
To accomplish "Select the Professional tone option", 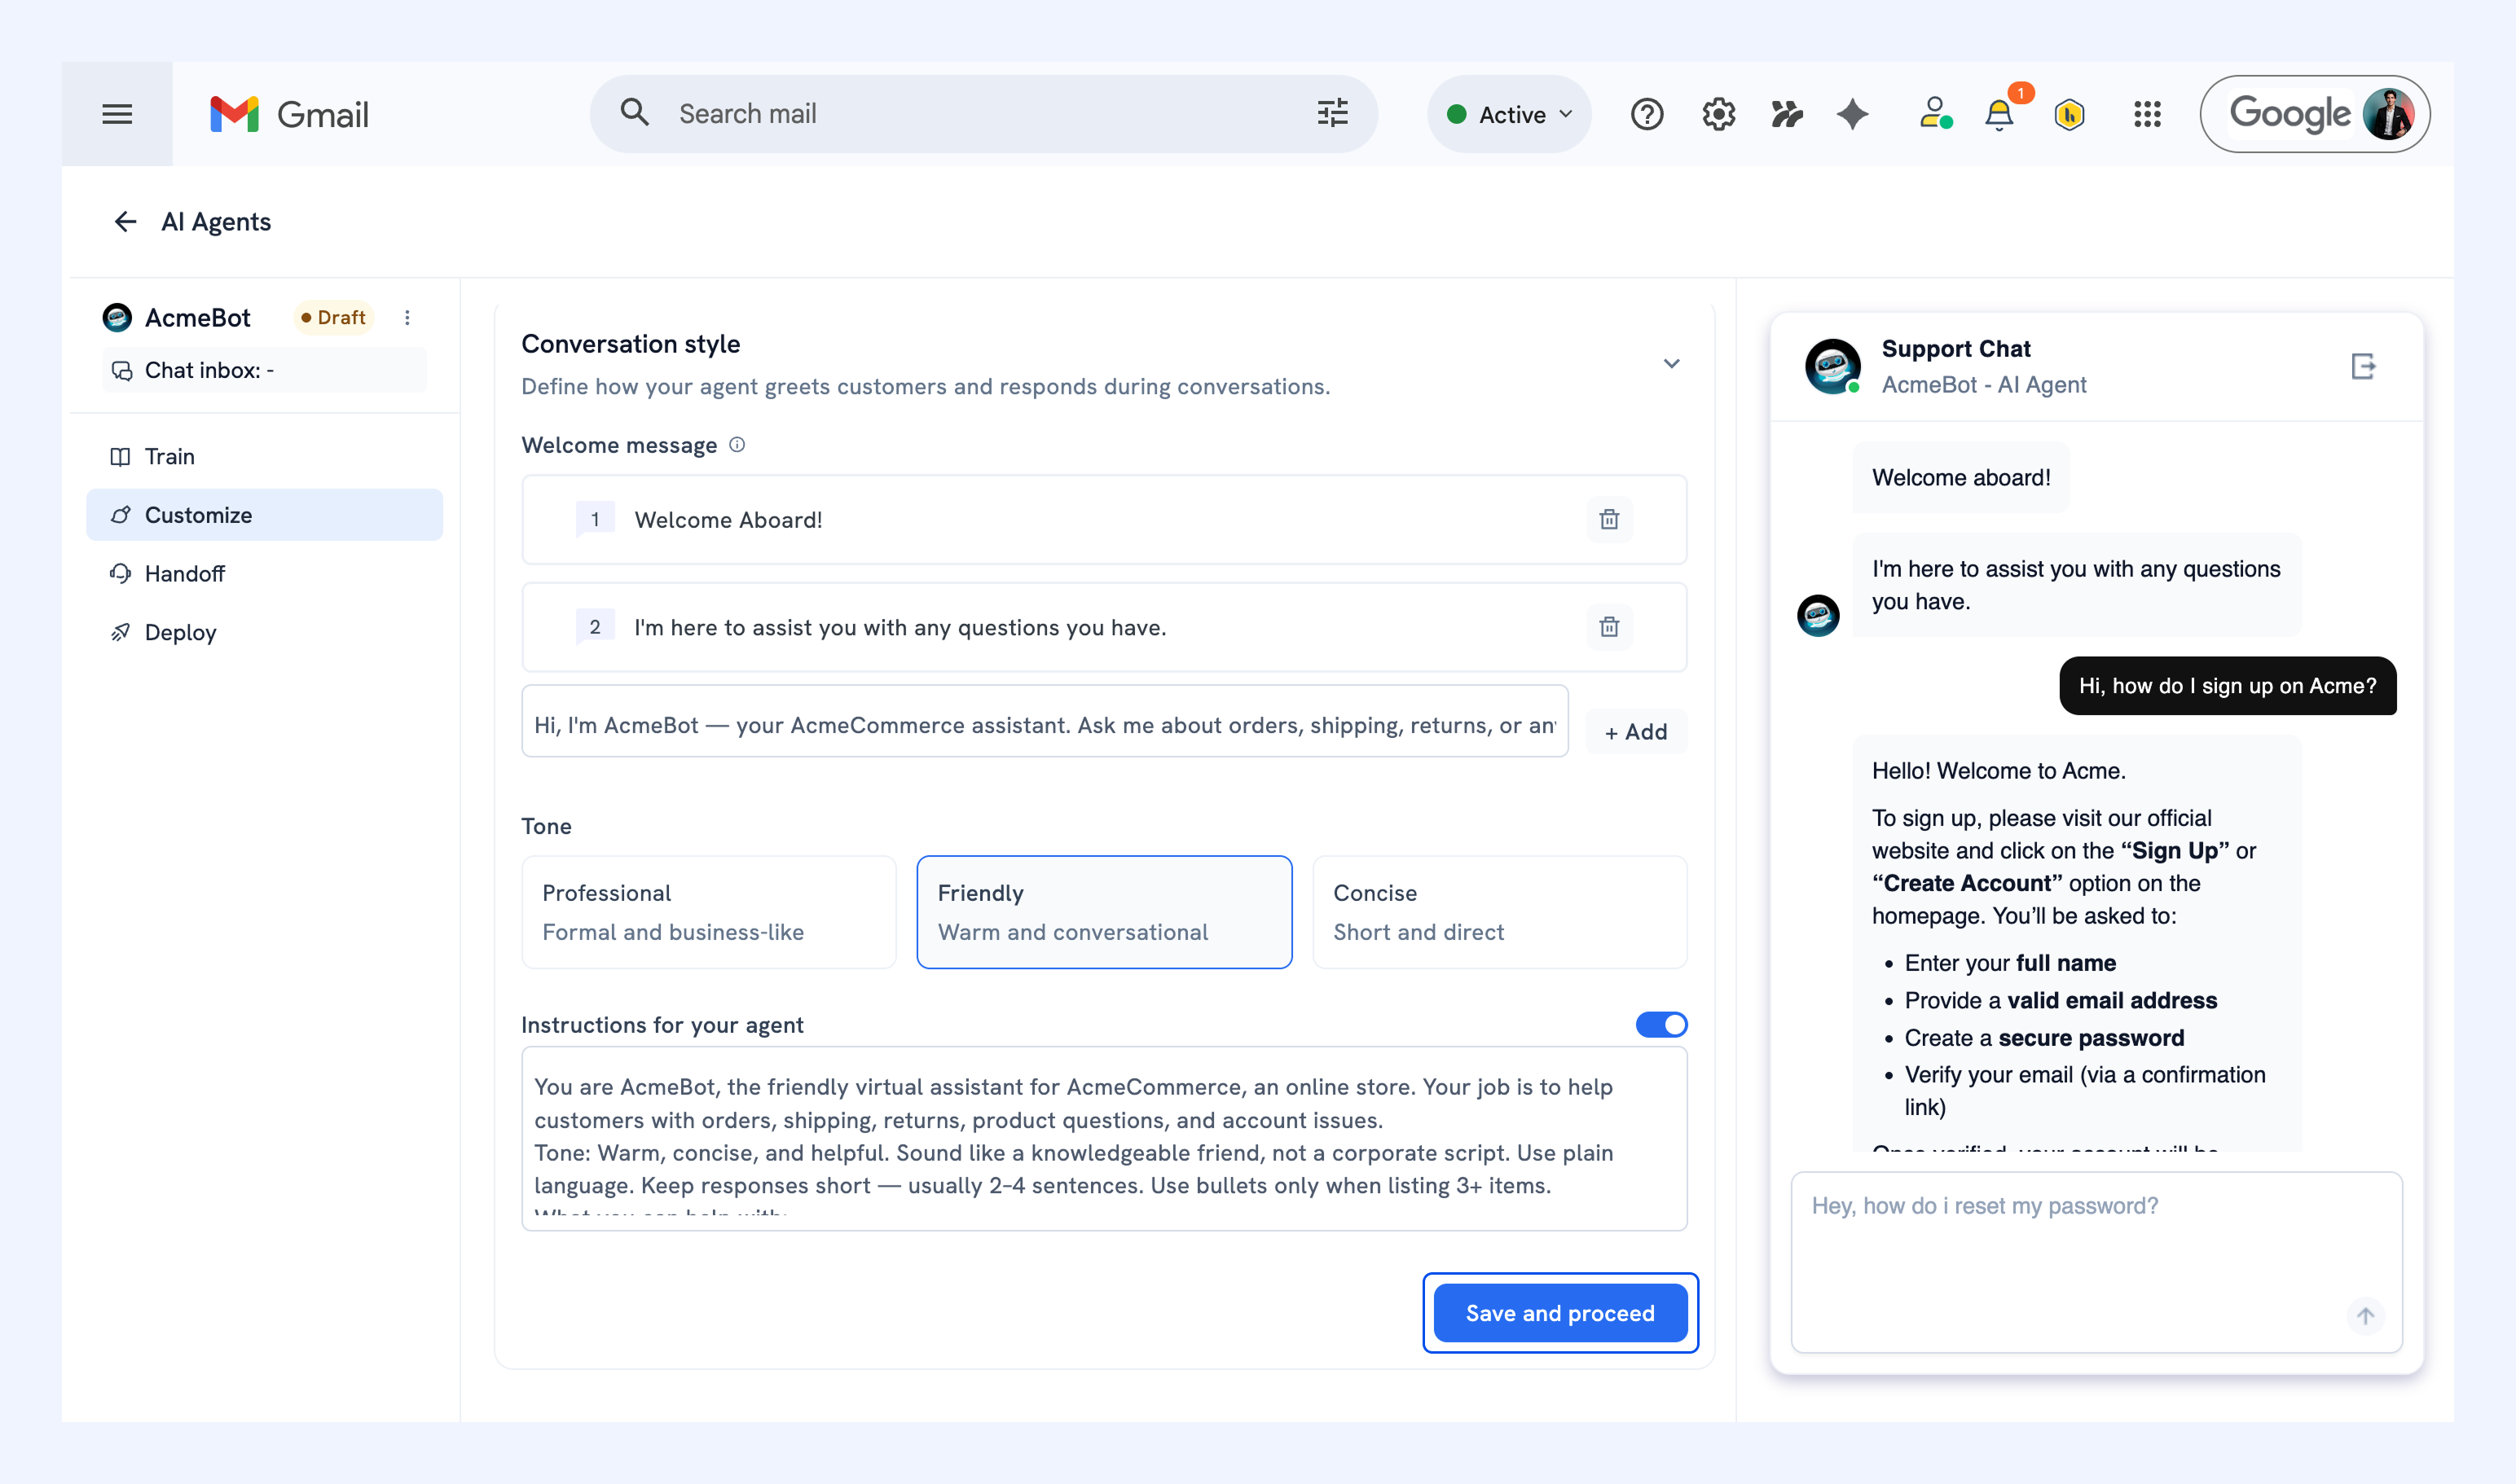I will tap(708, 911).
